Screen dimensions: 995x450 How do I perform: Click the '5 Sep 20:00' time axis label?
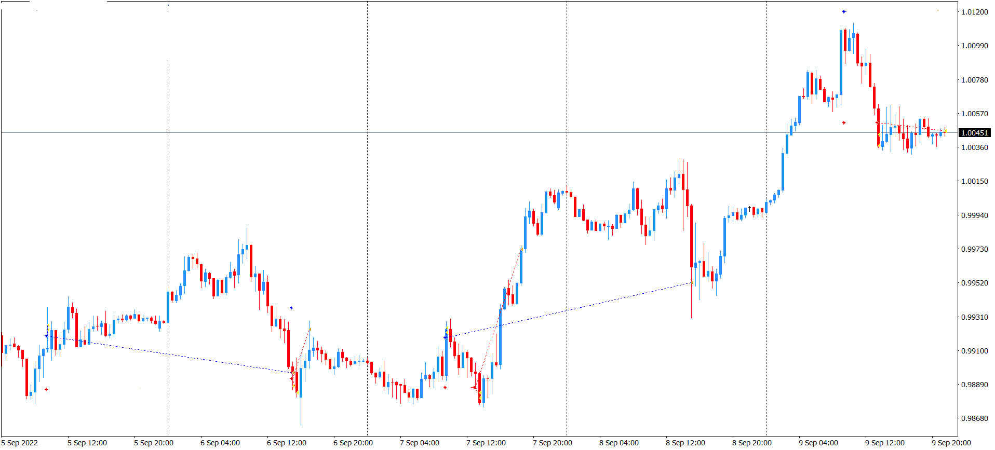(x=154, y=443)
